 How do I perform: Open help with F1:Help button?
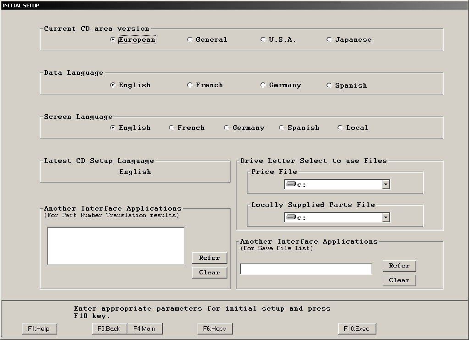point(39,329)
